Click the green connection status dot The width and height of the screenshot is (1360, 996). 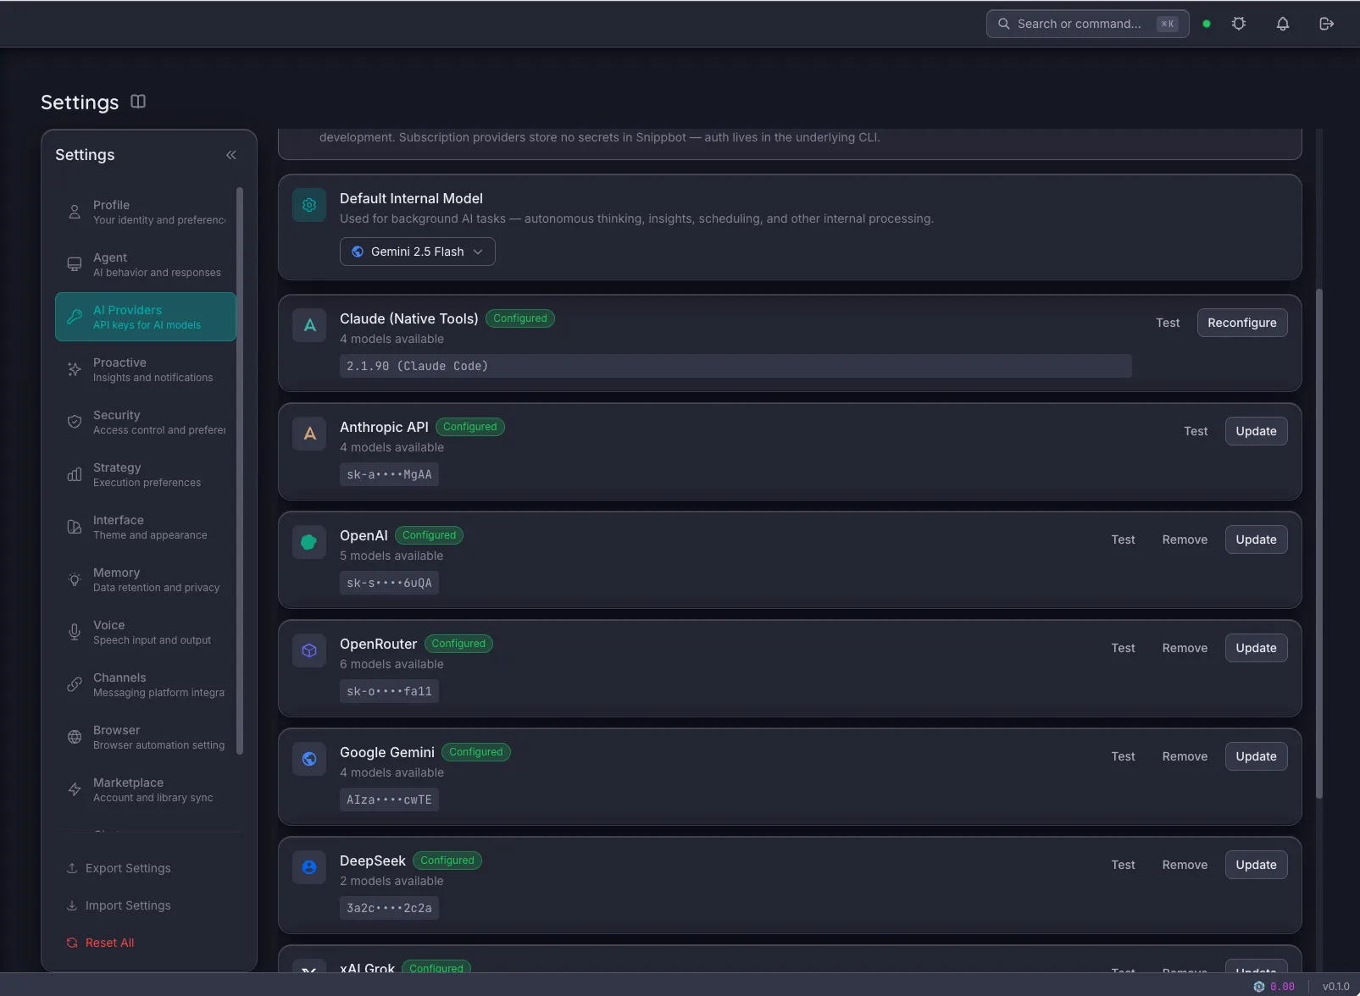(1207, 24)
